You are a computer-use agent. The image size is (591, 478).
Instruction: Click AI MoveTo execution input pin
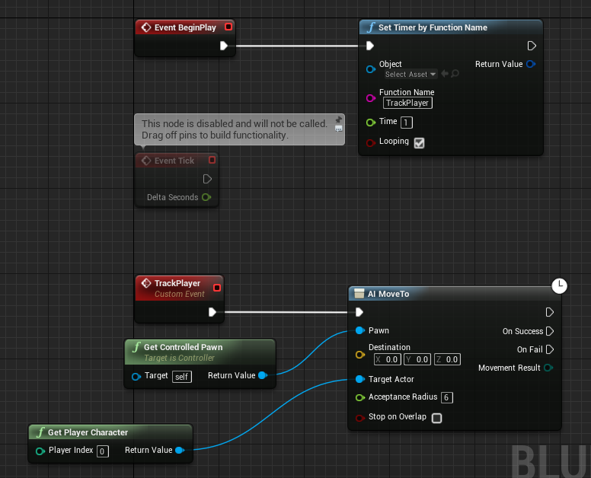coord(359,312)
